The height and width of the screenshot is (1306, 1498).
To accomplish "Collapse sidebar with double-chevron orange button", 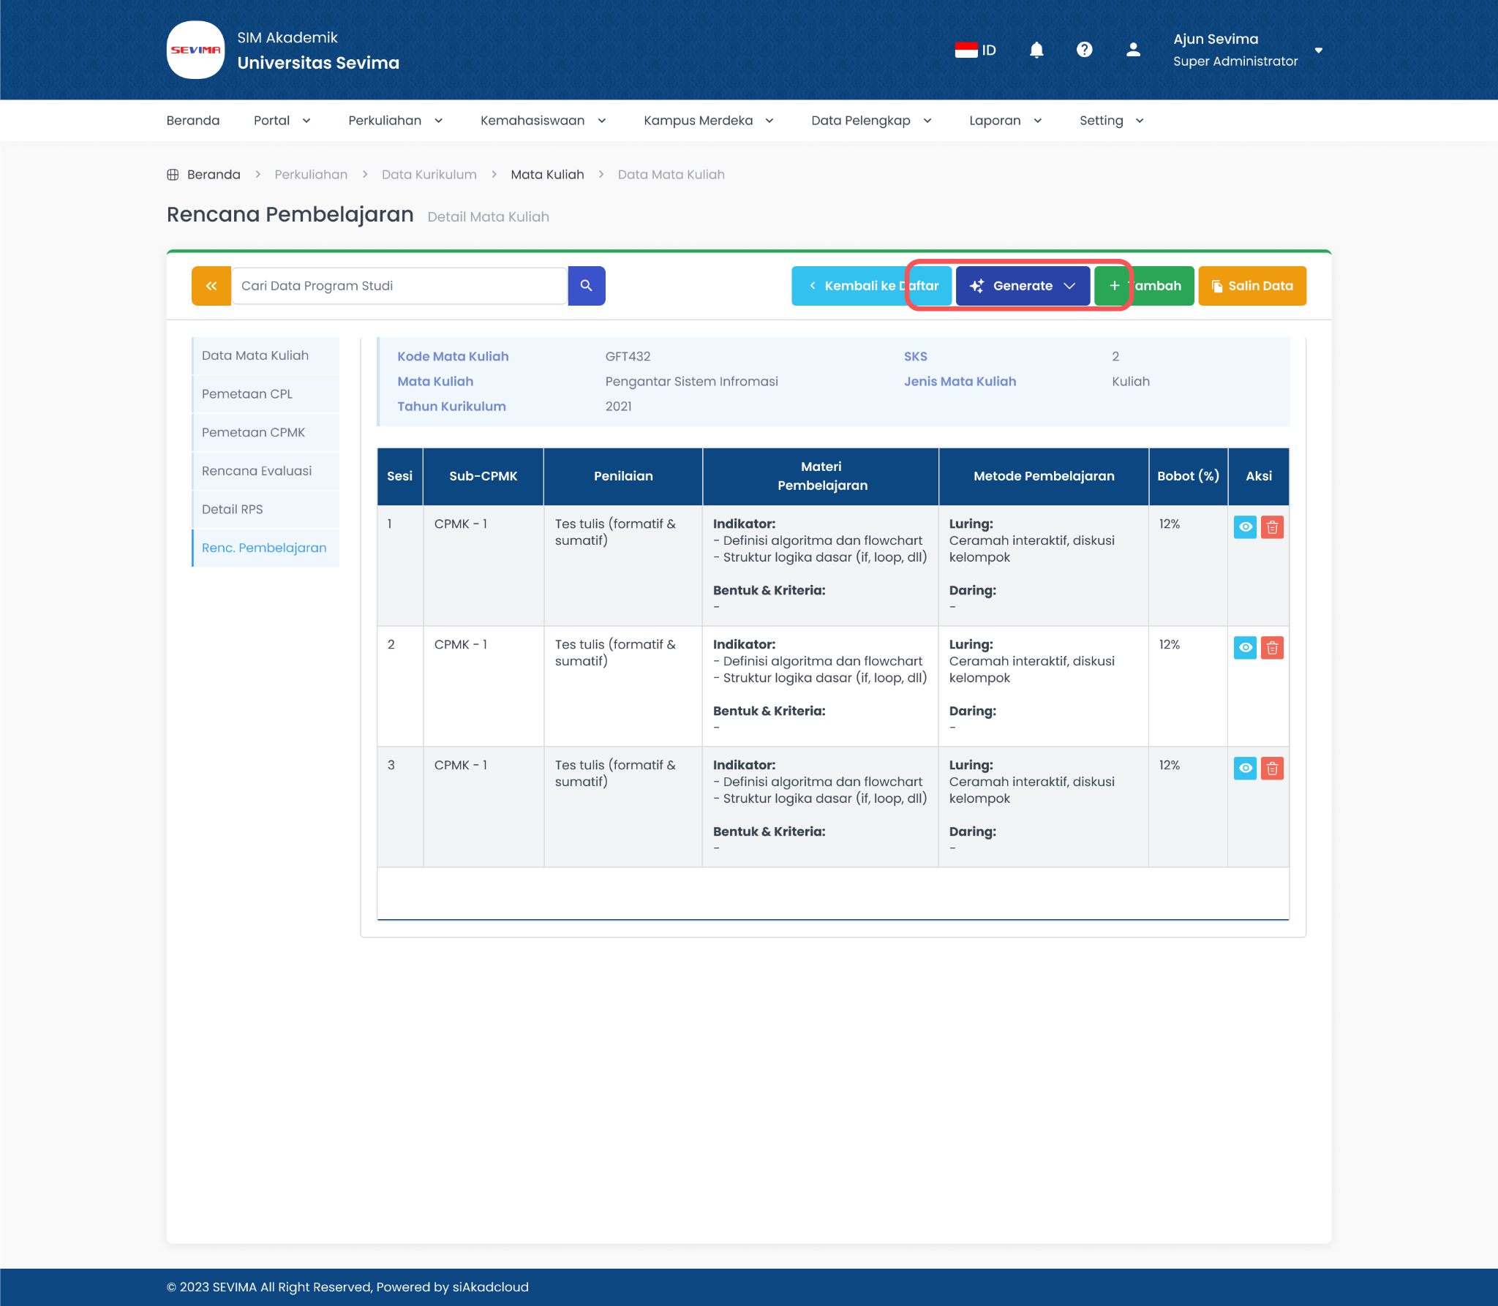I will tap(211, 286).
